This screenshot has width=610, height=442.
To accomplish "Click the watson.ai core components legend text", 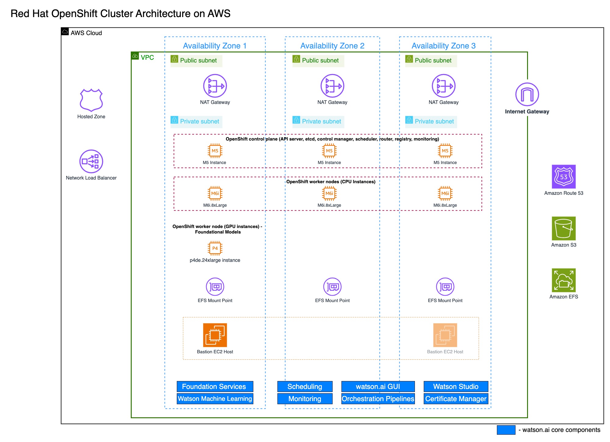I will pyautogui.click(x=559, y=430).
